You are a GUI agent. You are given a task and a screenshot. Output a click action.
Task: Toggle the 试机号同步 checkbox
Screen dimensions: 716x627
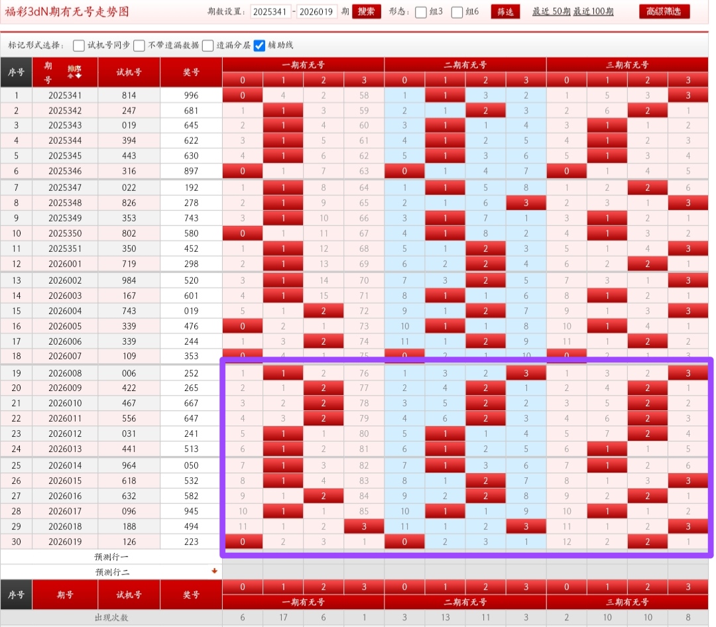click(x=79, y=46)
